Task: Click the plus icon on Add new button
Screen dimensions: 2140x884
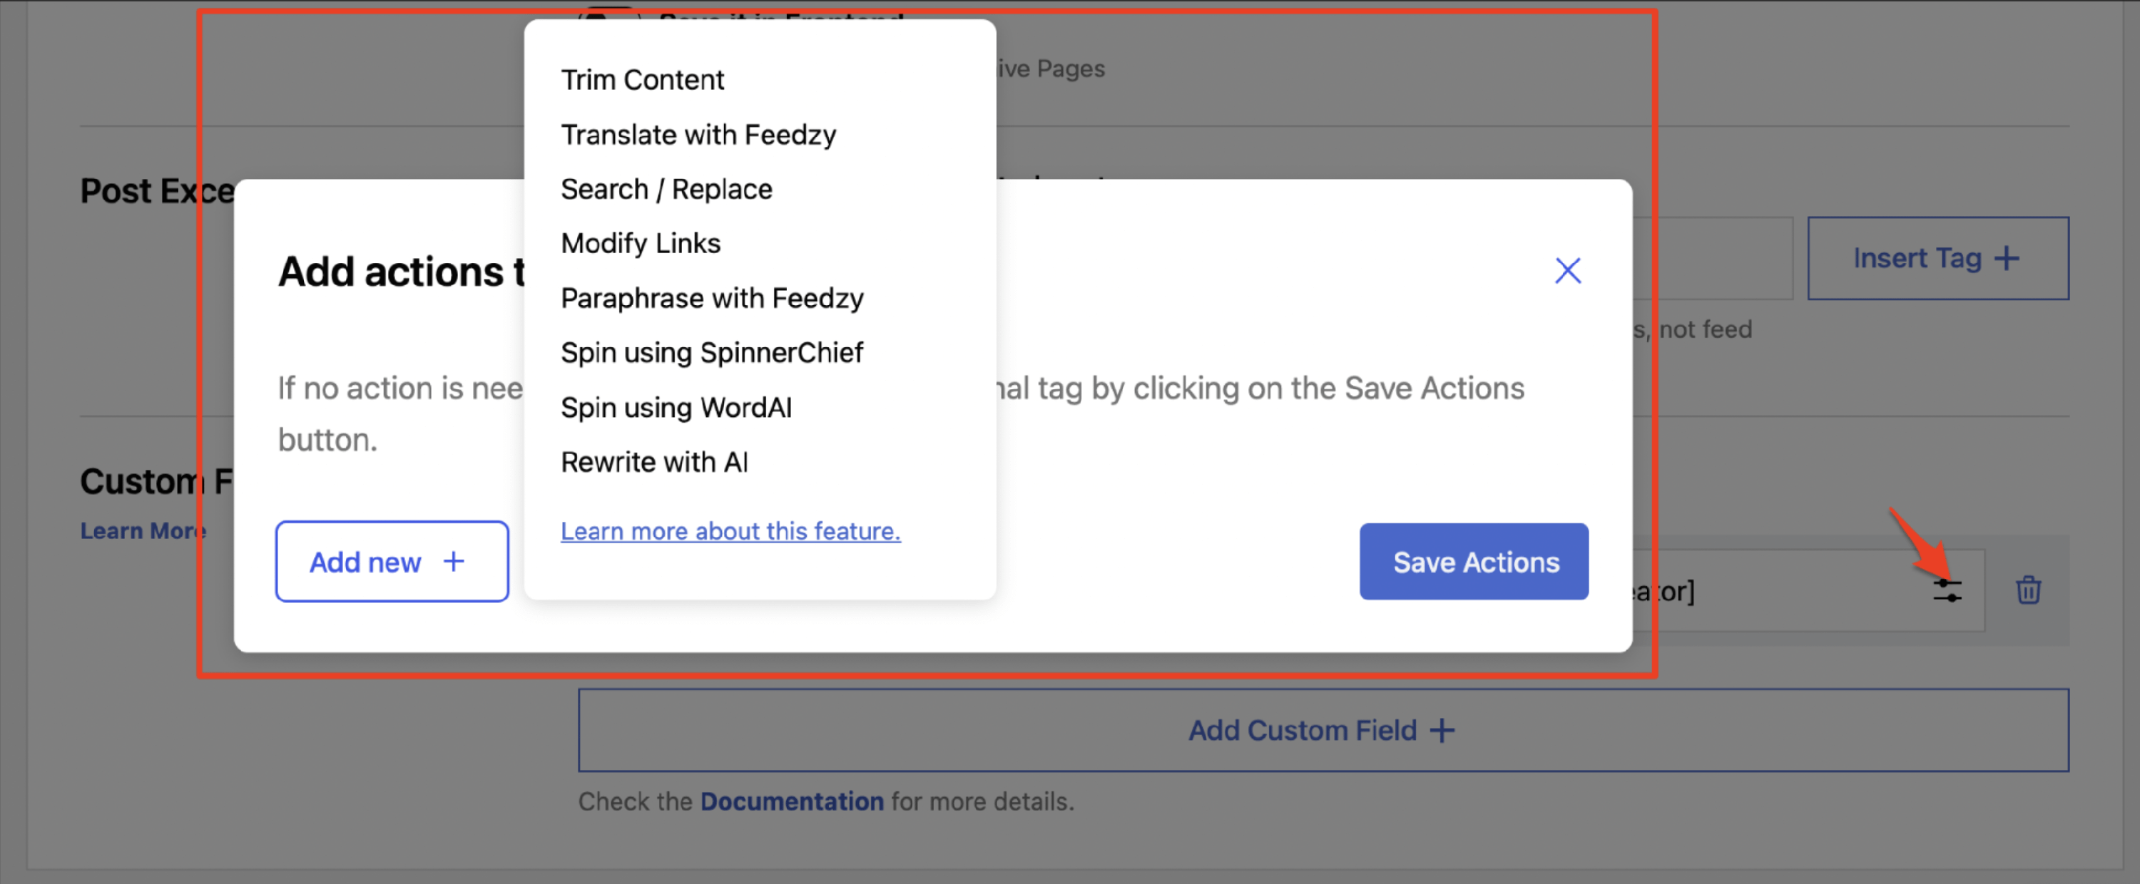Action: coord(454,562)
